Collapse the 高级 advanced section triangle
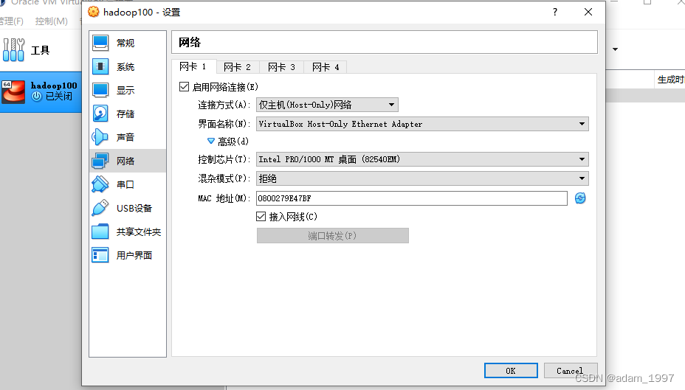This screenshot has width=685, height=390. (211, 142)
